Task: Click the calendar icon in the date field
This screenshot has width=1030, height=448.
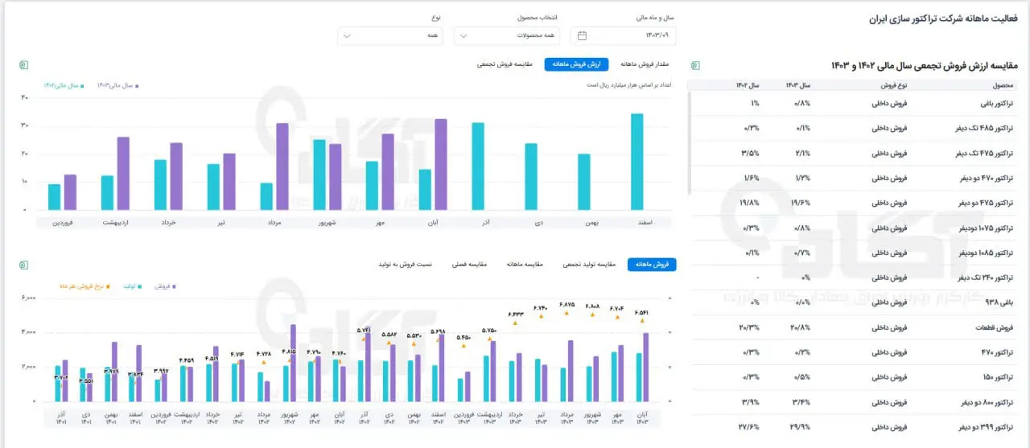Action: pyautogui.click(x=583, y=35)
